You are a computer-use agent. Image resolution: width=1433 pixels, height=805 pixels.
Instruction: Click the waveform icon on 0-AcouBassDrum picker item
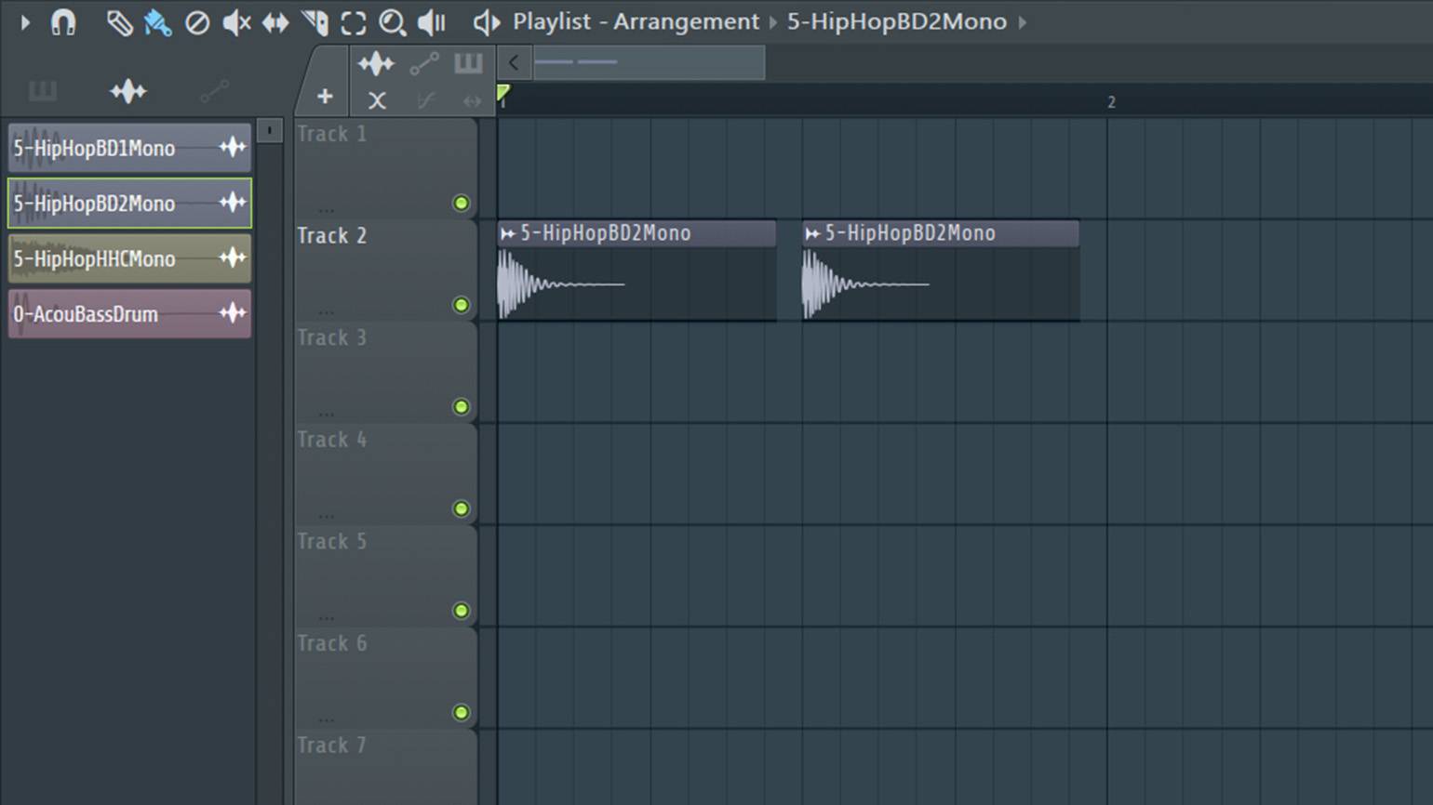233,313
